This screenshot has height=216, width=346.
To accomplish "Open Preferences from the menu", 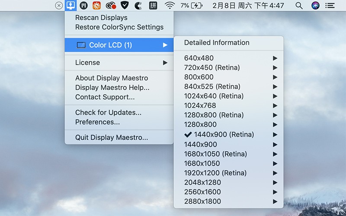I will click(x=119, y=122).
